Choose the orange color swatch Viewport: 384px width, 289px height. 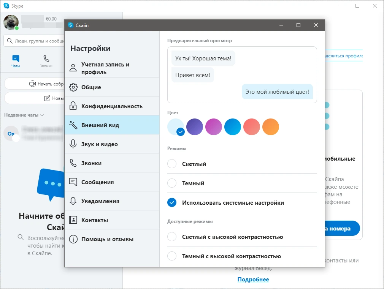coord(271,127)
